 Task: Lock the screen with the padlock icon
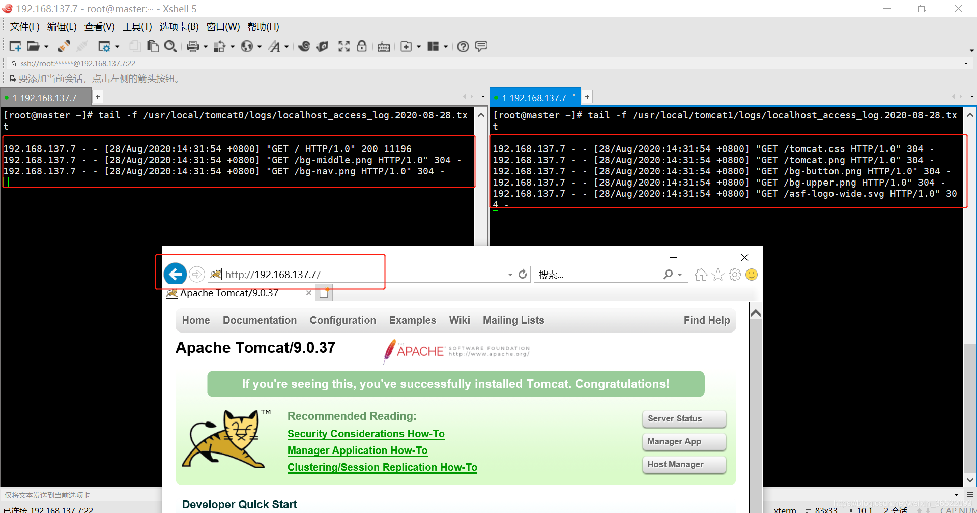(362, 46)
